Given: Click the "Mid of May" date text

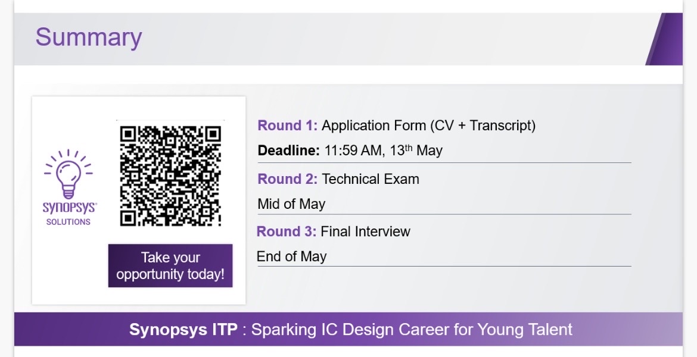Looking at the screenshot, I should (x=291, y=204).
